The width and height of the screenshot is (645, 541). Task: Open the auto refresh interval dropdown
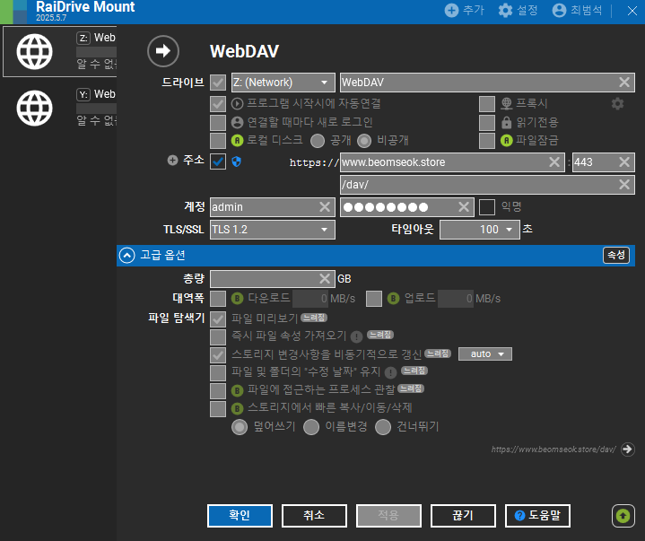pos(485,353)
